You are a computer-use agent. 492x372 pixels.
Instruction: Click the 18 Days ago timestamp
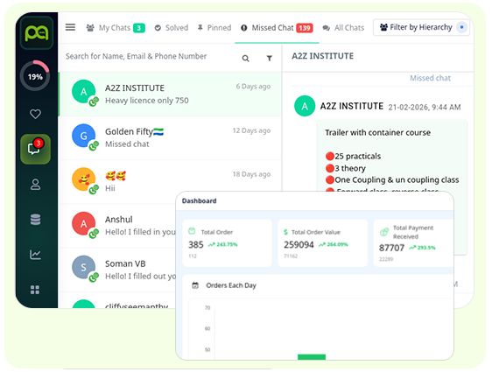point(251,174)
